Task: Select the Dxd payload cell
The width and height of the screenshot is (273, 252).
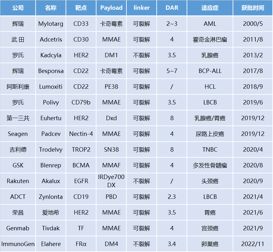Action: tap(111, 118)
